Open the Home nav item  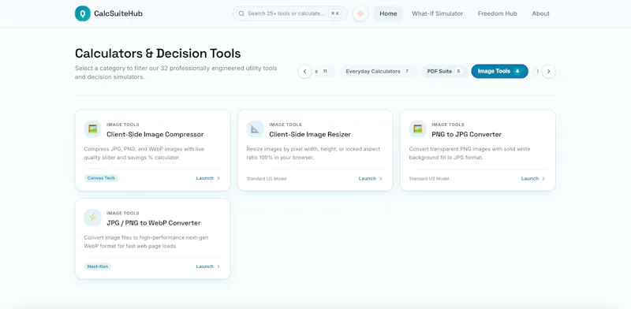[x=388, y=13]
